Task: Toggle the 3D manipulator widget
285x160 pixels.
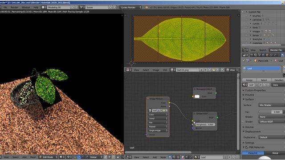Action: click(x=75, y=157)
